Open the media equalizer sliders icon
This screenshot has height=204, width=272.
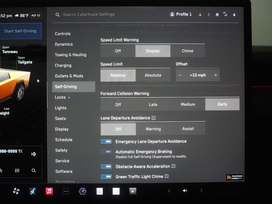[17, 170]
